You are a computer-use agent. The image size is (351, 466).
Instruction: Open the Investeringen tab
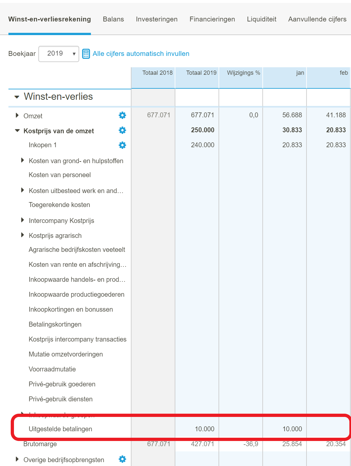[x=157, y=19]
